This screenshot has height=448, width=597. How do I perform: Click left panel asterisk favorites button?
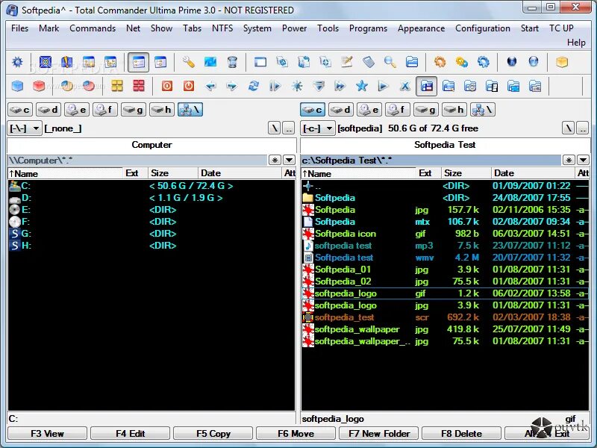click(275, 160)
